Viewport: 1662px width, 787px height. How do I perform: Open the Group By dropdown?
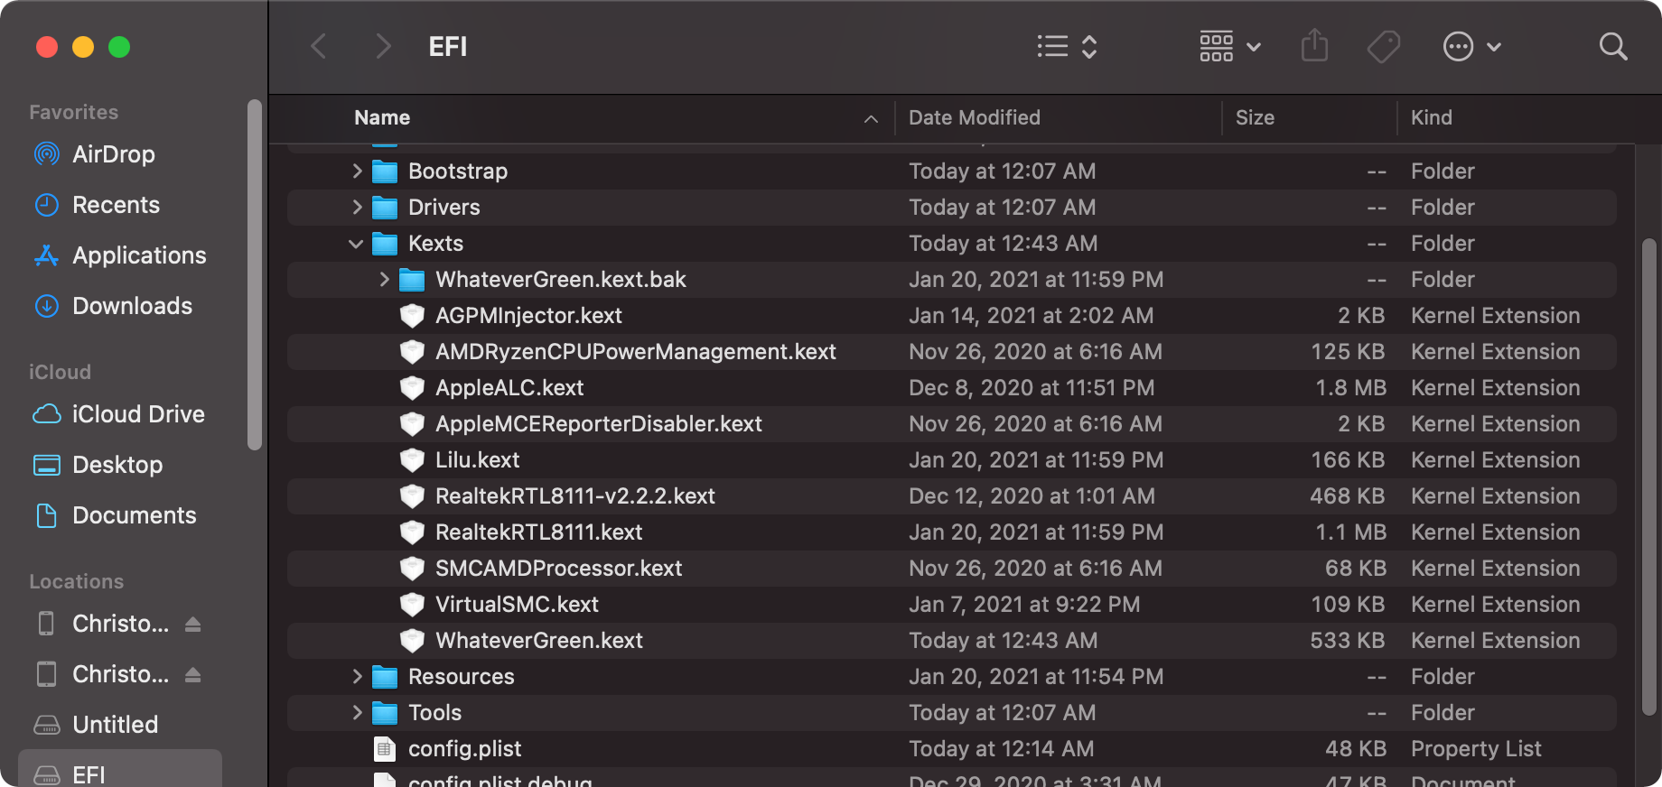(1229, 46)
